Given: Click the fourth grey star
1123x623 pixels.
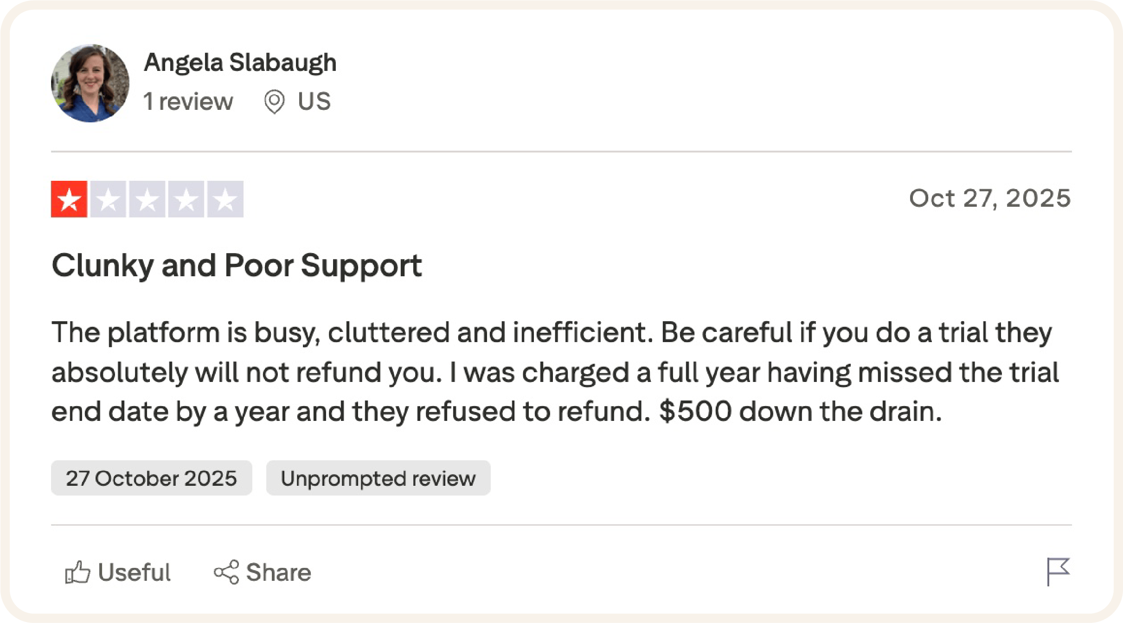Looking at the screenshot, I should pos(186,199).
